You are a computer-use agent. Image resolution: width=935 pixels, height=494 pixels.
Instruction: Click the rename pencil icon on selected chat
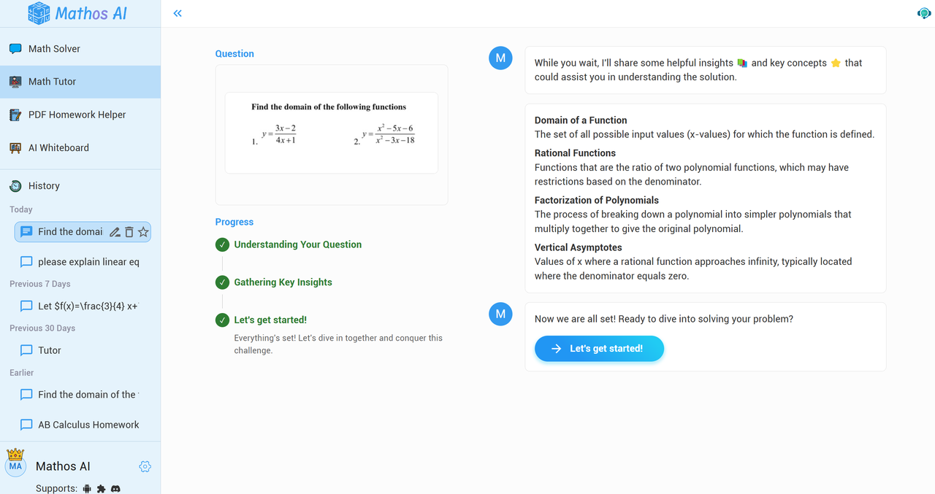tap(115, 232)
